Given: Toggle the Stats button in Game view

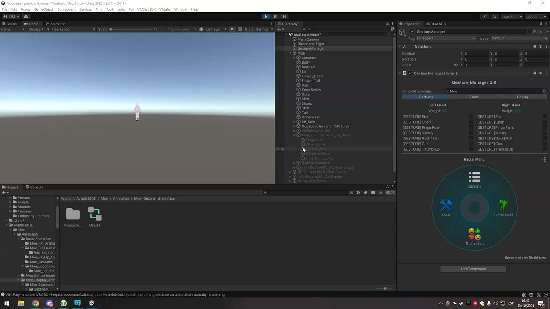Looking at the screenshot, I should tap(249, 29).
